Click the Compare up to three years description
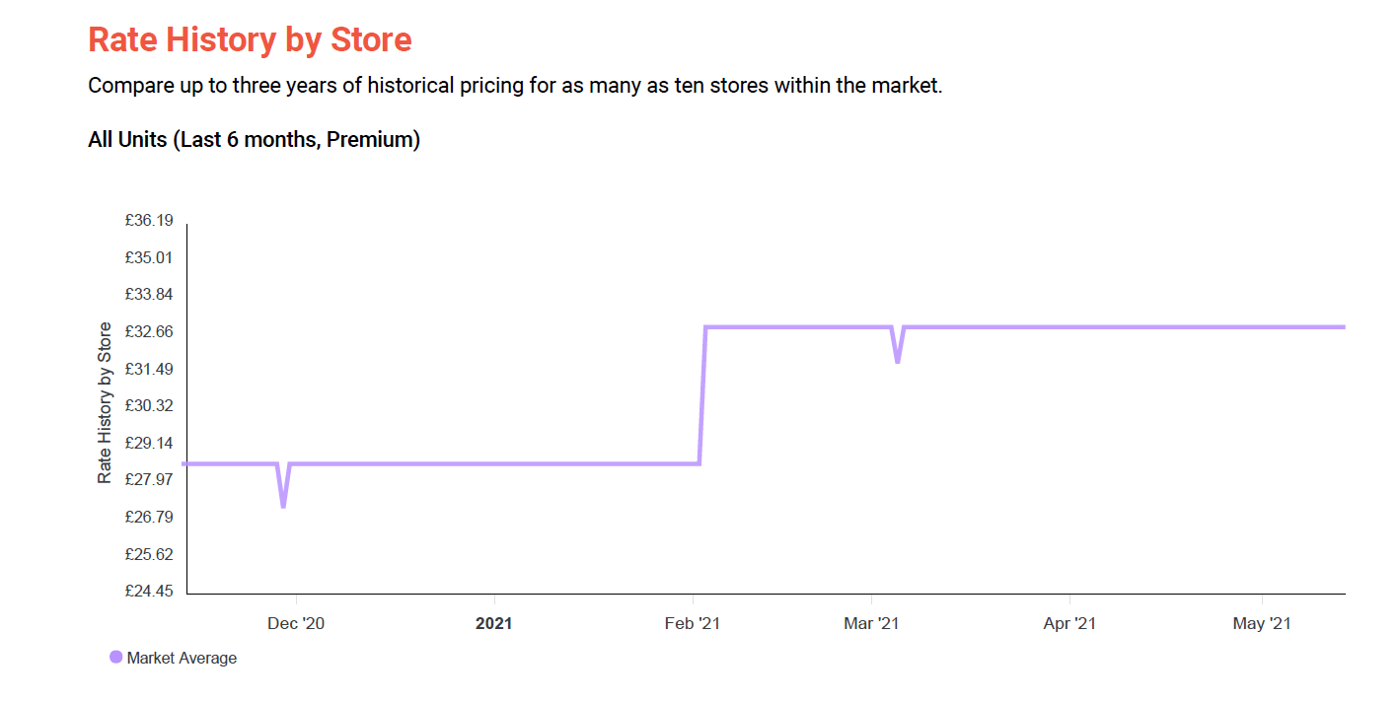1399x703 pixels. (515, 86)
